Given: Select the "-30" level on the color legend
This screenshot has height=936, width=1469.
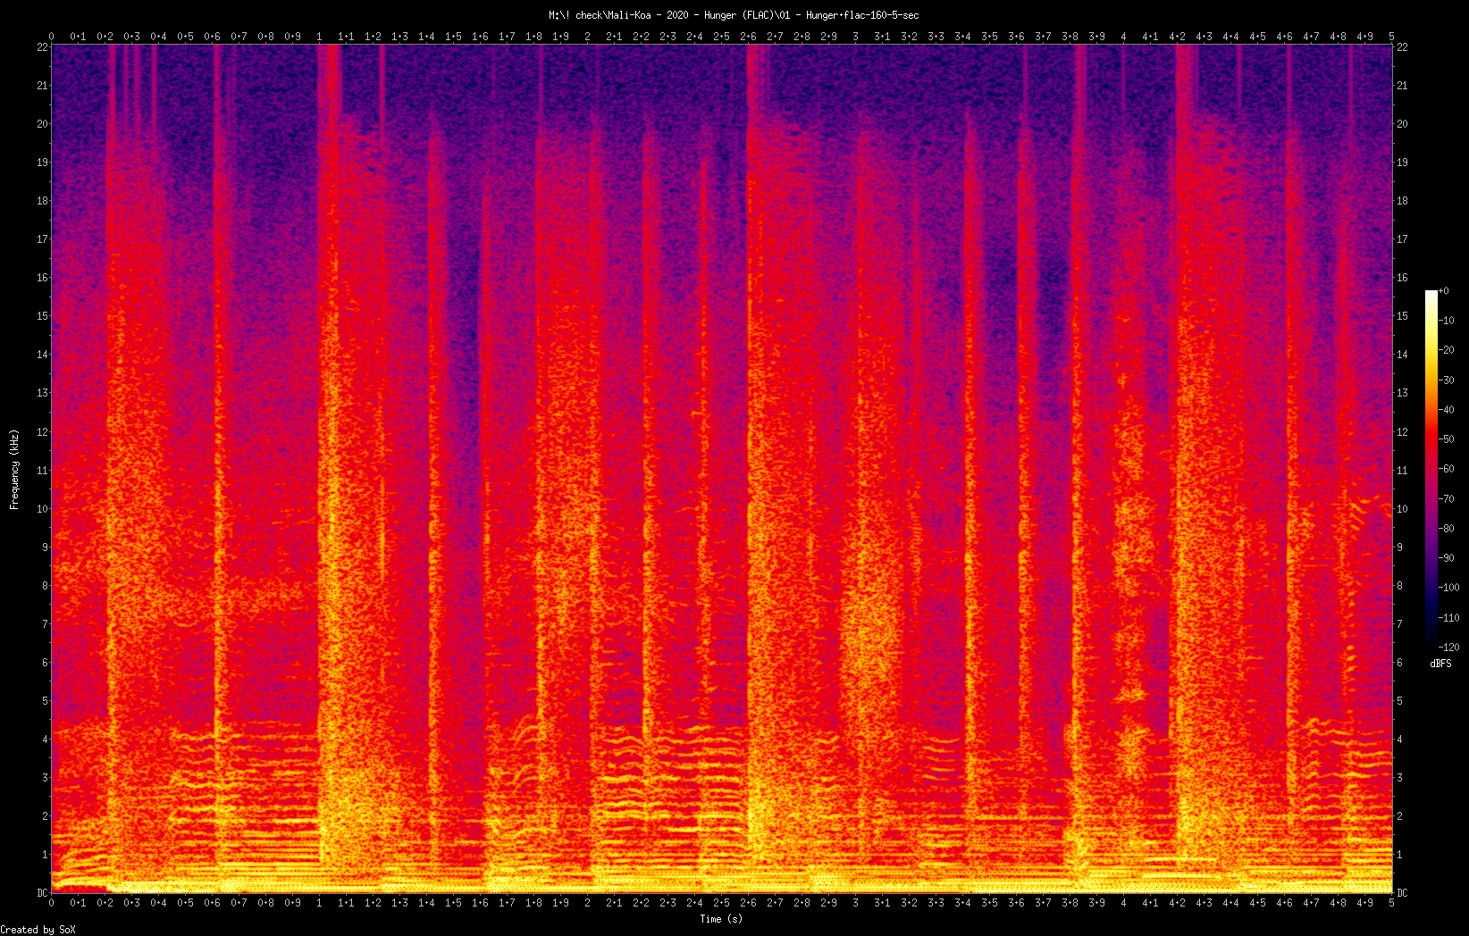Looking at the screenshot, I should [1448, 380].
